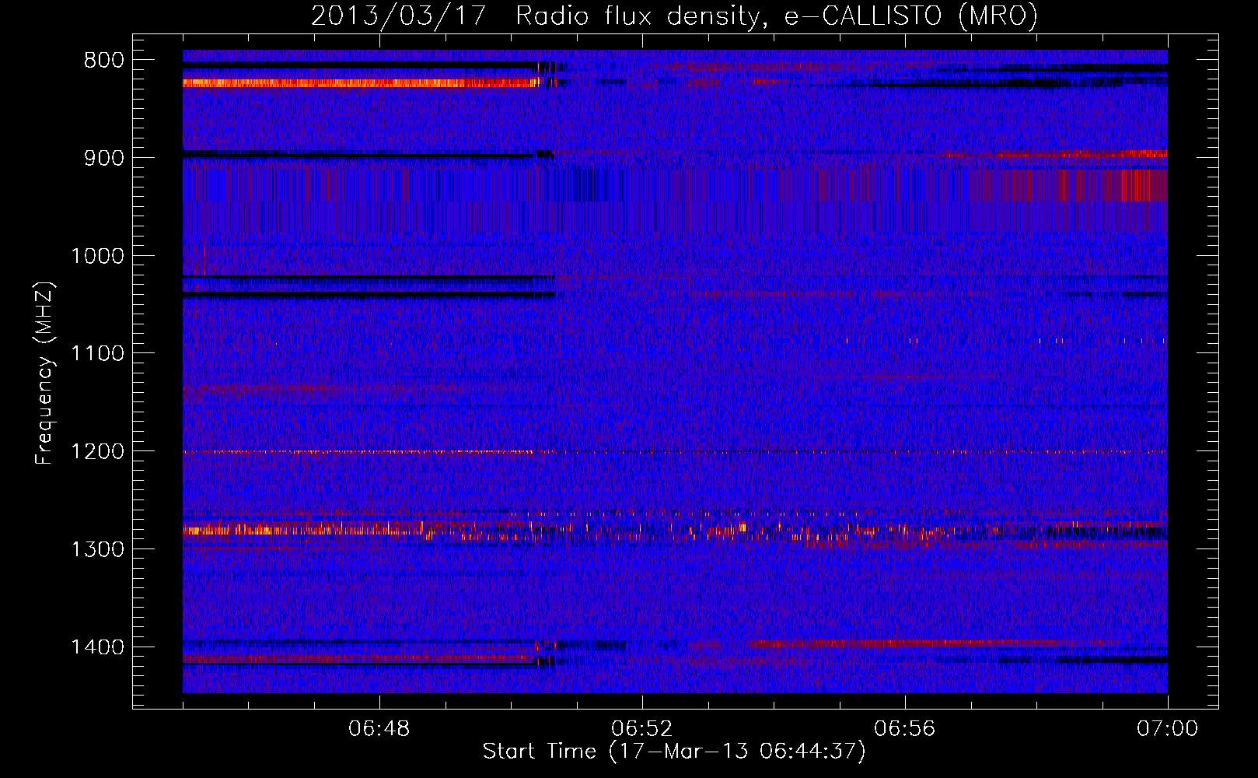The width and height of the screenshot is (1258, 778).
Task: Click the "Start Time (17-Mar-13 06:44:37)" label
Action: (x=674, y=752)
